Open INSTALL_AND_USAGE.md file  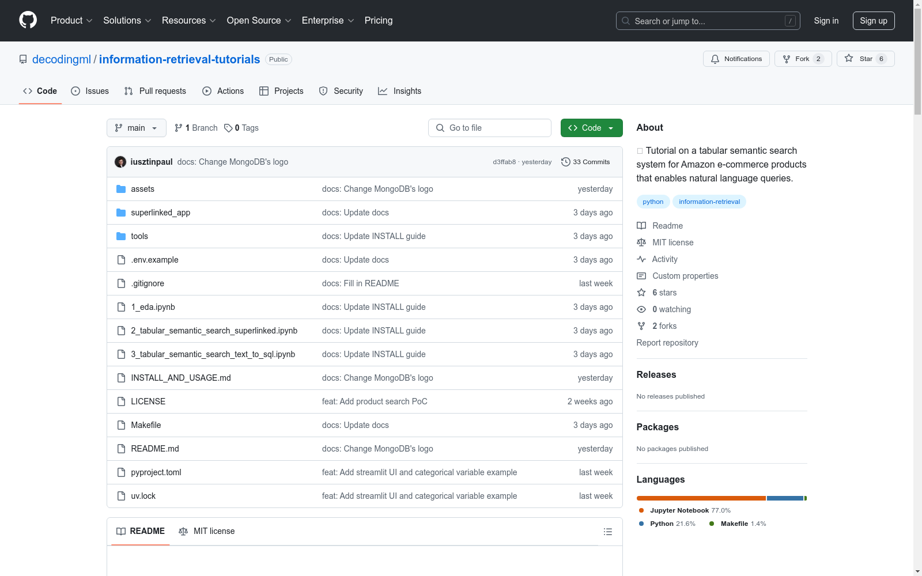181,378
